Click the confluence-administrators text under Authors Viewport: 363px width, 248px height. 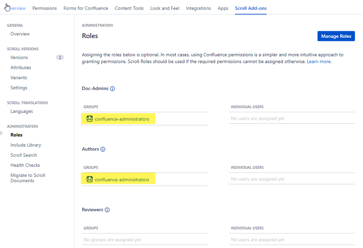click(122, 180)
